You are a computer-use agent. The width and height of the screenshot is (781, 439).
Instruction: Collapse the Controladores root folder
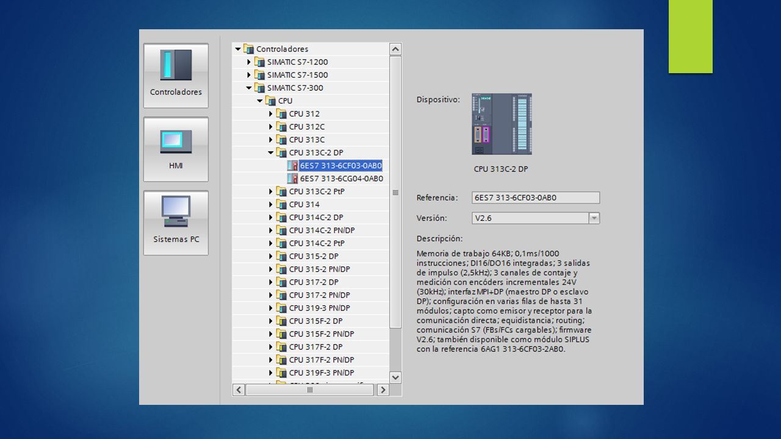point(238,49)
